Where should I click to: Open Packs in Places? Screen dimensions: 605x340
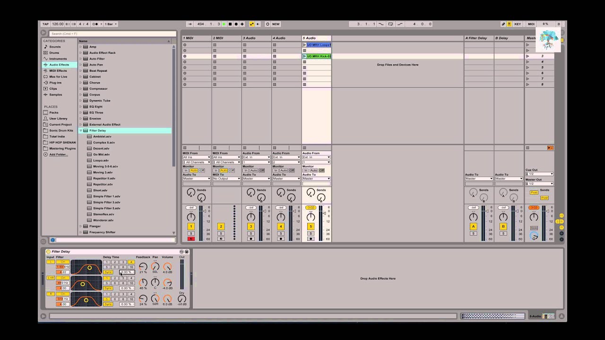pyautogui.click(x=54, y=112)
